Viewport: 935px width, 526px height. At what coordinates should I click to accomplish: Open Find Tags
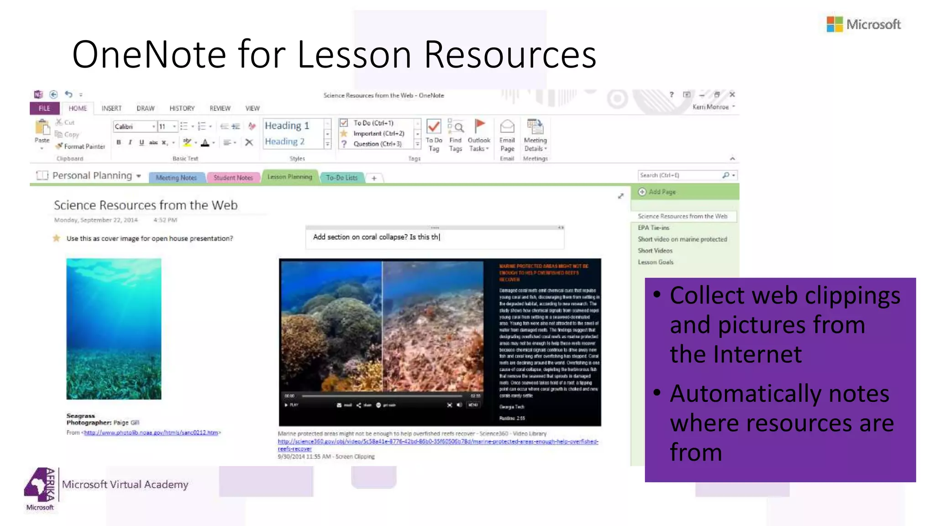pos(455,136)
